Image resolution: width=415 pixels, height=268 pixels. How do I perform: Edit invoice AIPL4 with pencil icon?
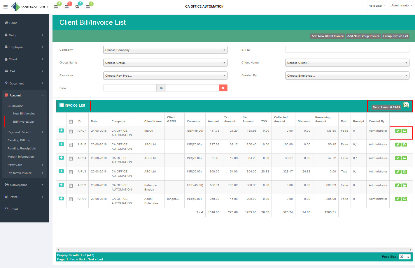coord(398,158)
